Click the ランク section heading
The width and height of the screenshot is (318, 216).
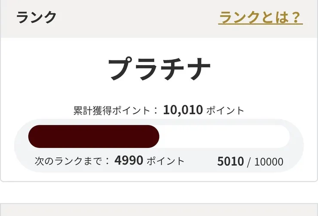coord(37,18)
